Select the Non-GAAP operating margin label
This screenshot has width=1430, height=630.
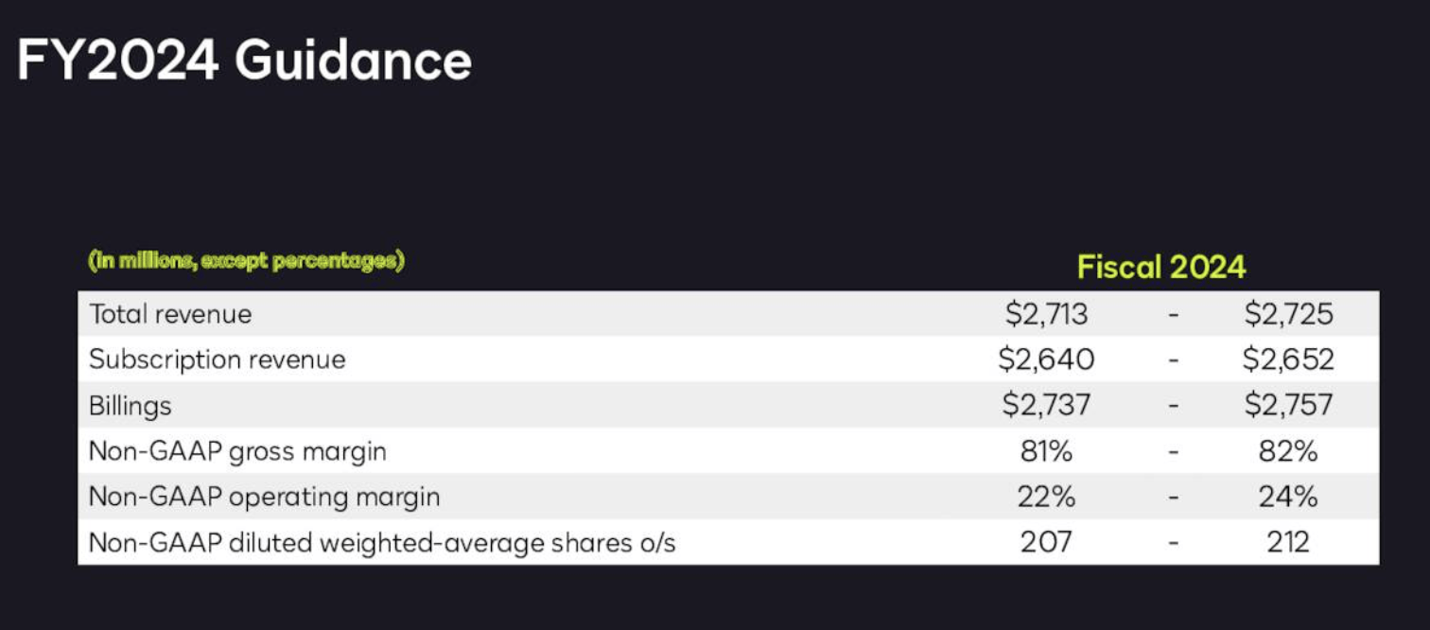tap(265, 497)
